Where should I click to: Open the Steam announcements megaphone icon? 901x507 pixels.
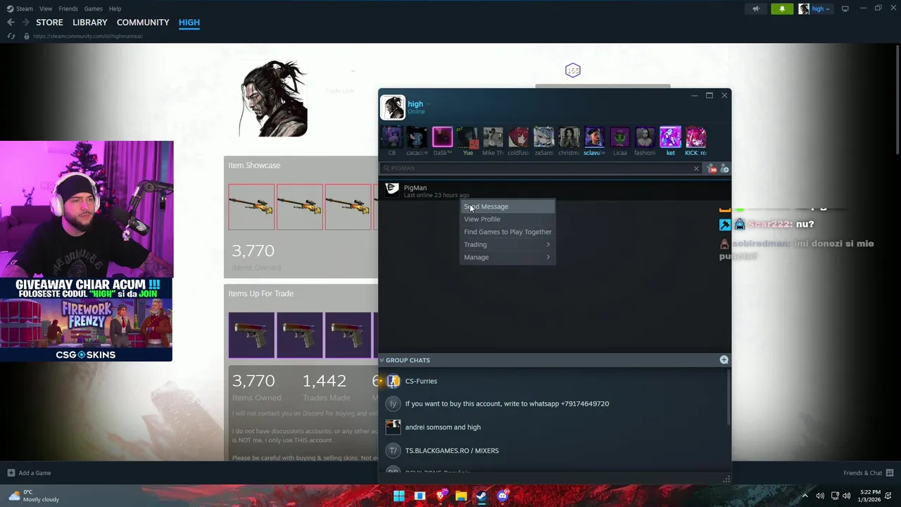(x=756, y=9)
